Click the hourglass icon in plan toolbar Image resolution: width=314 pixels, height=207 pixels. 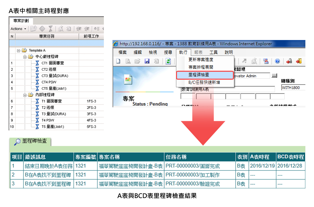51,29
